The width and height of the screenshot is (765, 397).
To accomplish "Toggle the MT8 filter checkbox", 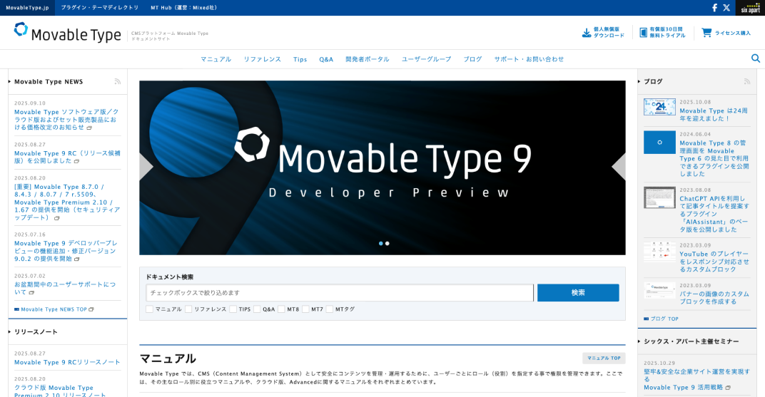I will 282,309.
